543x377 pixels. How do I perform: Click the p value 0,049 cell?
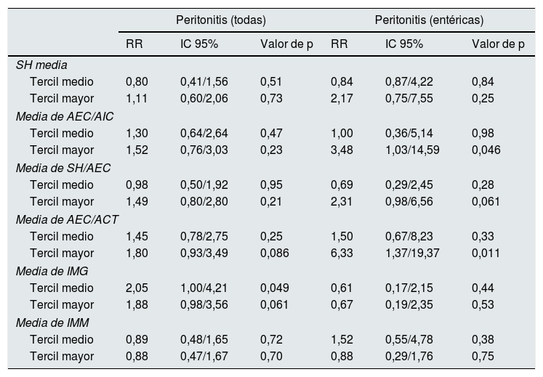point(275,288)
